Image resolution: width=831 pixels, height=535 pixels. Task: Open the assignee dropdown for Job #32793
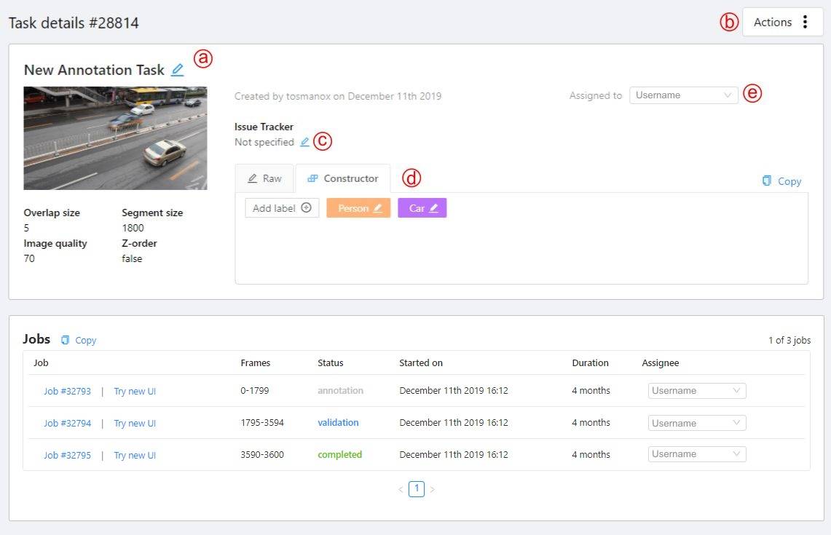click(696, 391)
